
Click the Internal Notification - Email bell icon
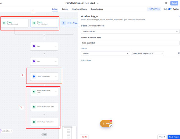(x=34, y=92)
